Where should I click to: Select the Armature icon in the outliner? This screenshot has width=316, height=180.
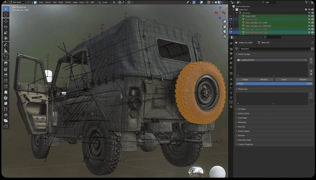241,13
